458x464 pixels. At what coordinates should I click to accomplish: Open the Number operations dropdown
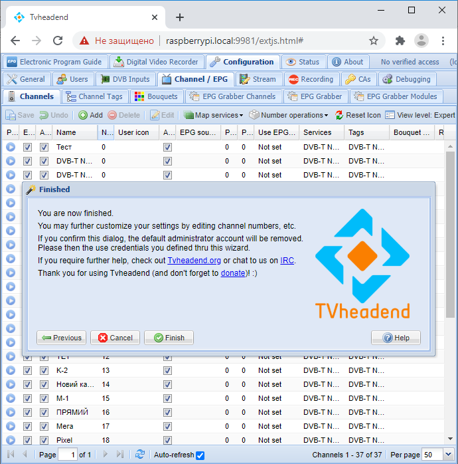(289, 115)
